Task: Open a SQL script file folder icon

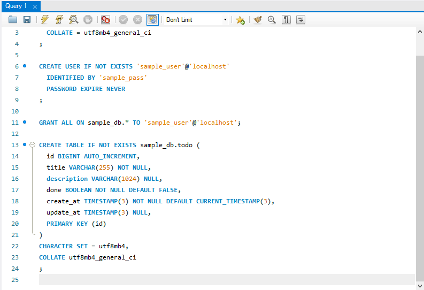Action: coord(13,20)
